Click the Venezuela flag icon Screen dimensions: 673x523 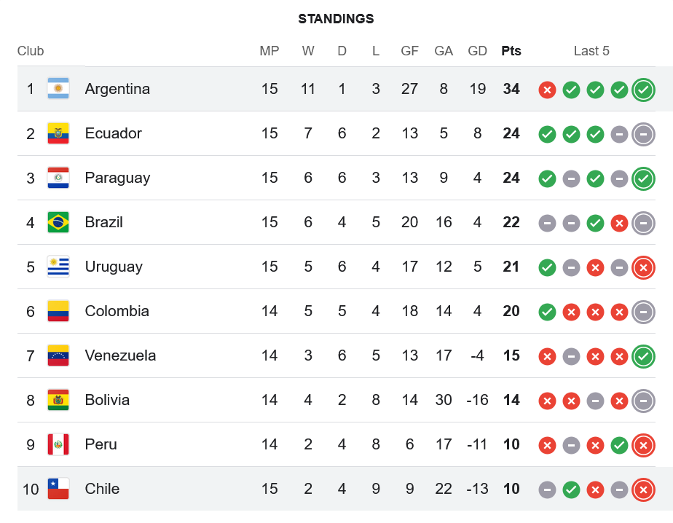click(x=58, y=355)
